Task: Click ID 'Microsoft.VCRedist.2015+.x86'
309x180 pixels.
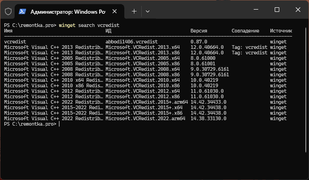Action: 144,113
